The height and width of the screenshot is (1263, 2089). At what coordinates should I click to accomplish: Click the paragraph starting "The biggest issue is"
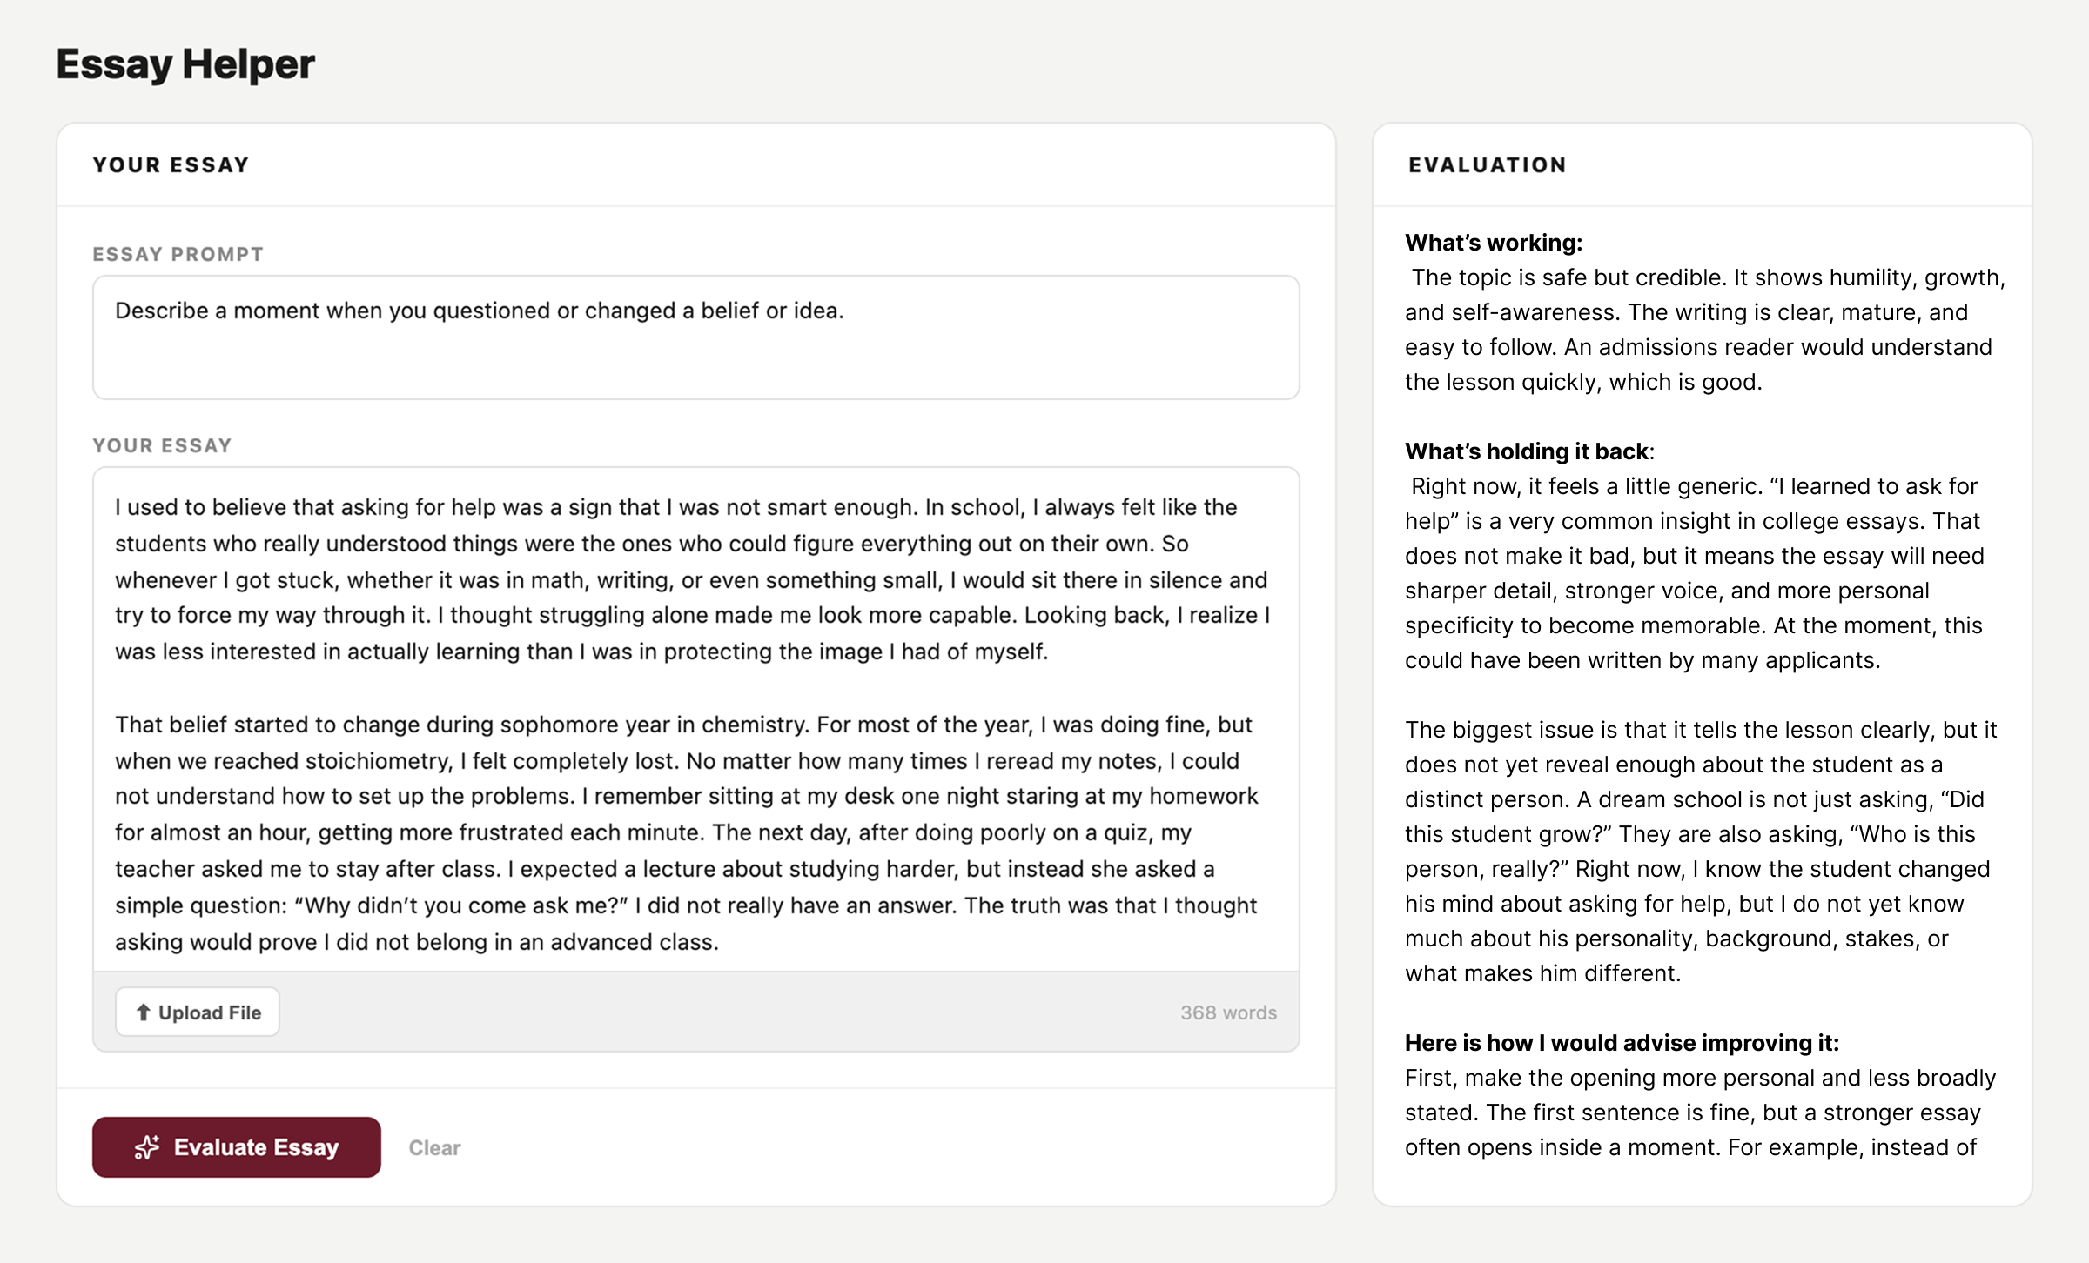pyautogui.click(x=1701, y=852)
